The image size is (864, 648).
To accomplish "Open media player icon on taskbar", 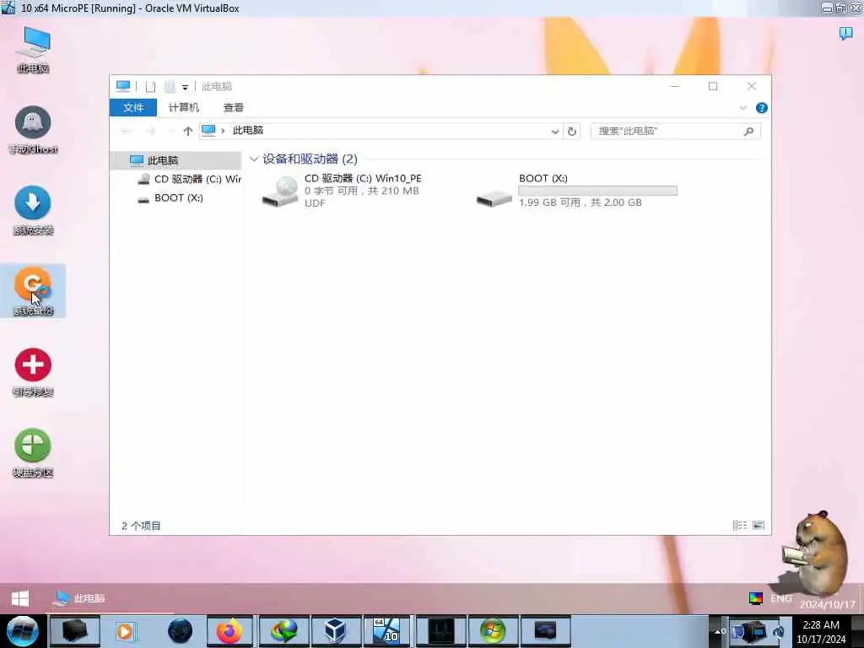I will [125, 631].
